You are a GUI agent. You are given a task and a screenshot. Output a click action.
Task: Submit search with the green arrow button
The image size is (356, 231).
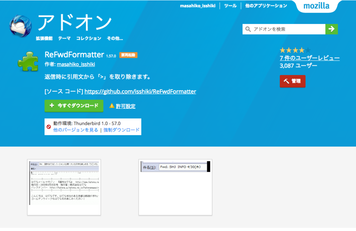(331, 29)
